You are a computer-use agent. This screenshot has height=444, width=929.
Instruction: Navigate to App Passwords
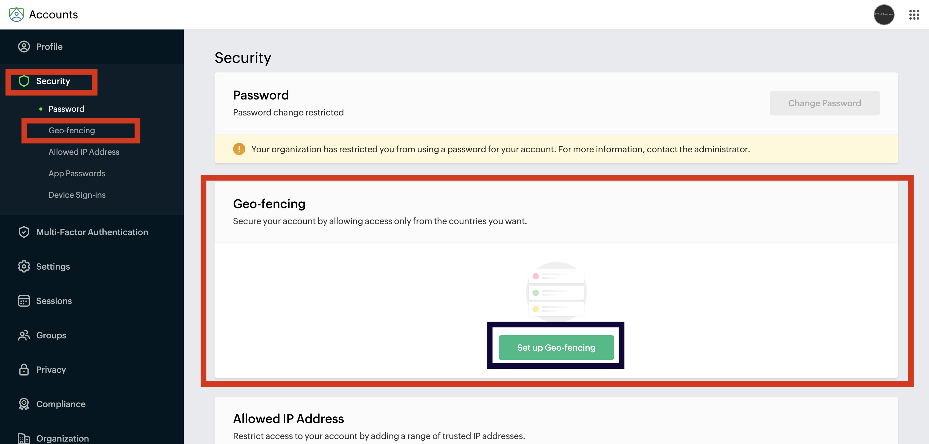coord(77,173)
